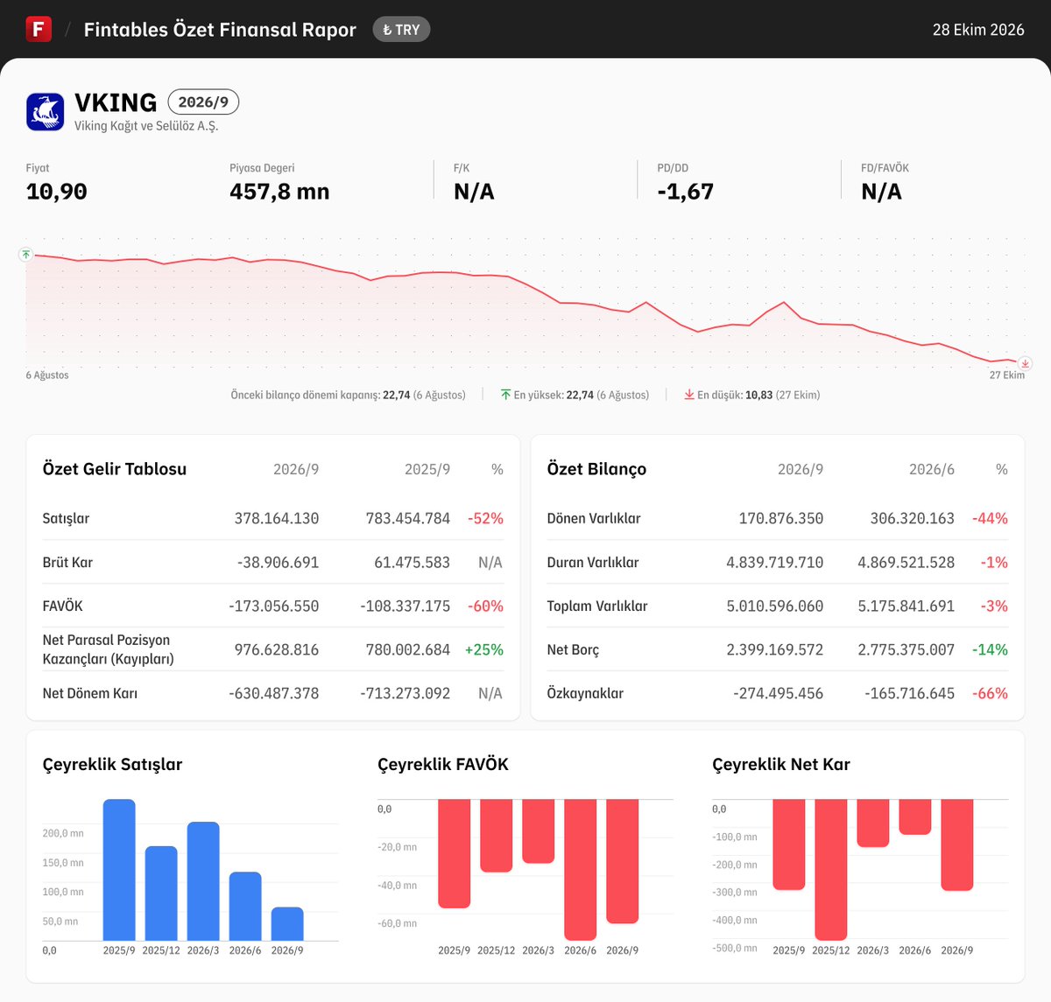1051x1002 pixels.
Task: Click the green up-arrow icon beside En yüksek
Action: (x=505, y=395)
